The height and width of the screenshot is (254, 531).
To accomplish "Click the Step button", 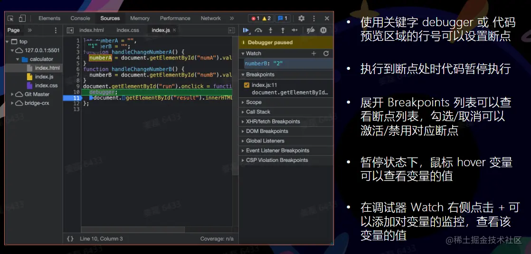I will tap(294, 30).
